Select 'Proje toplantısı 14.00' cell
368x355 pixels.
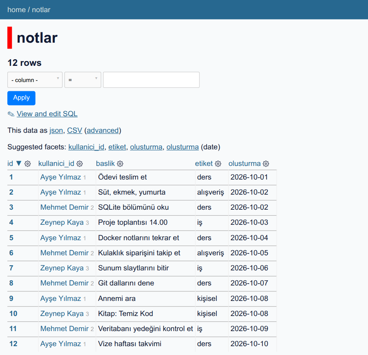145,223
